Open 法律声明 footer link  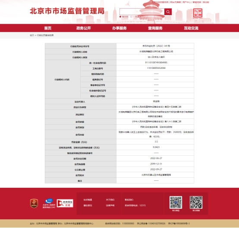click(x=110, y=206)
